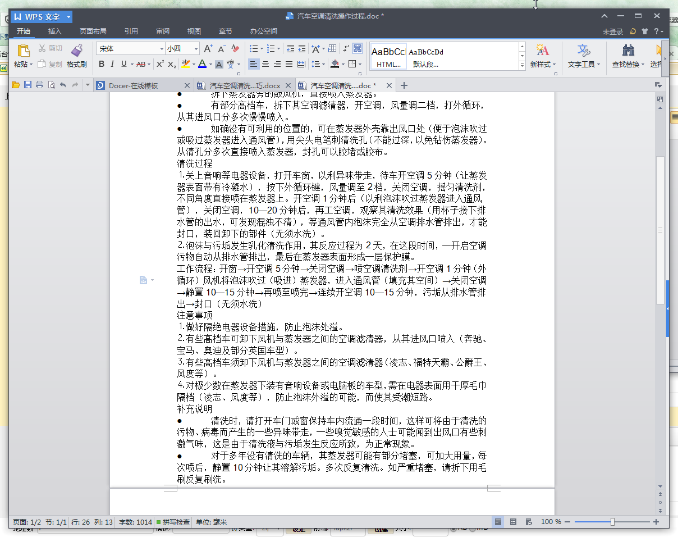
Task: Apply the font color (red A)
Action: (x=202, y=64)
